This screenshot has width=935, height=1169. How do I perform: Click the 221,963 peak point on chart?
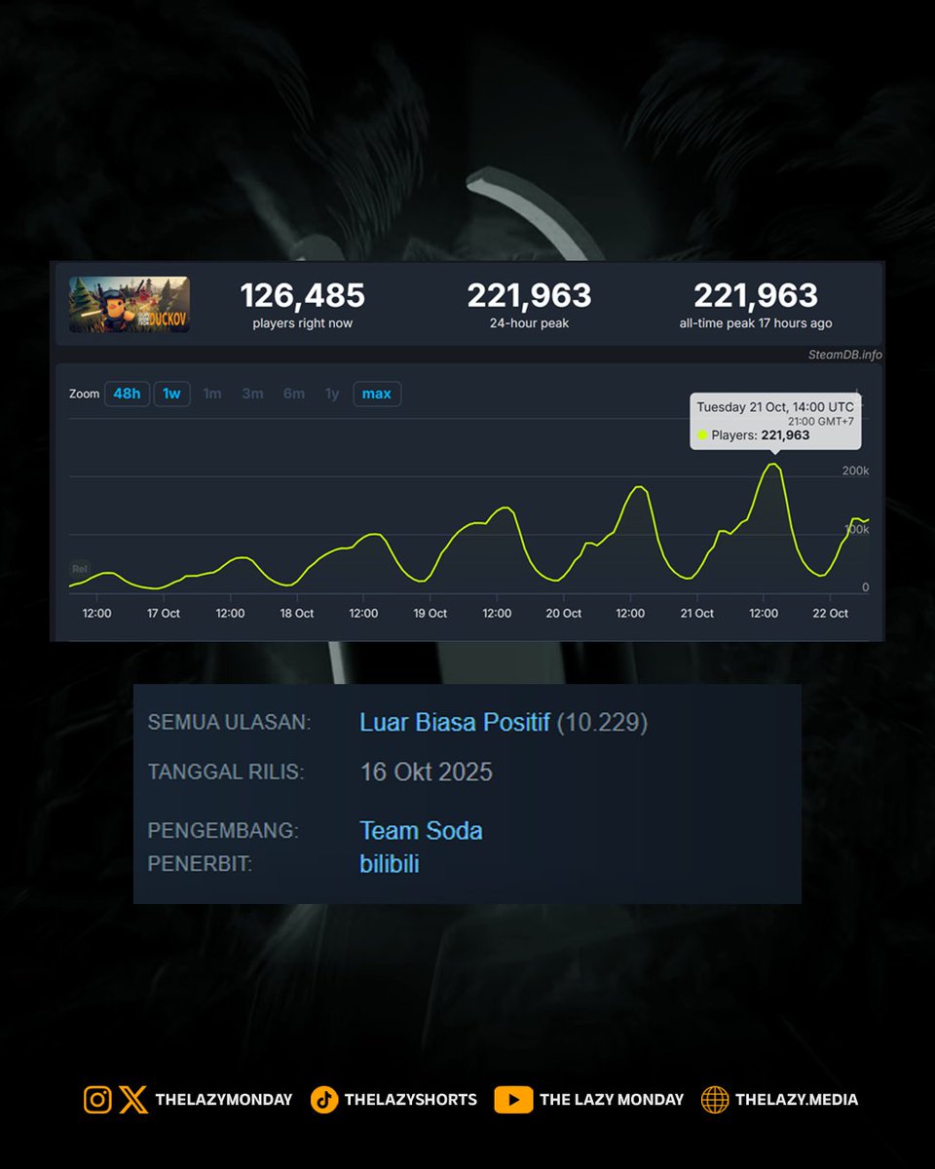772,464
